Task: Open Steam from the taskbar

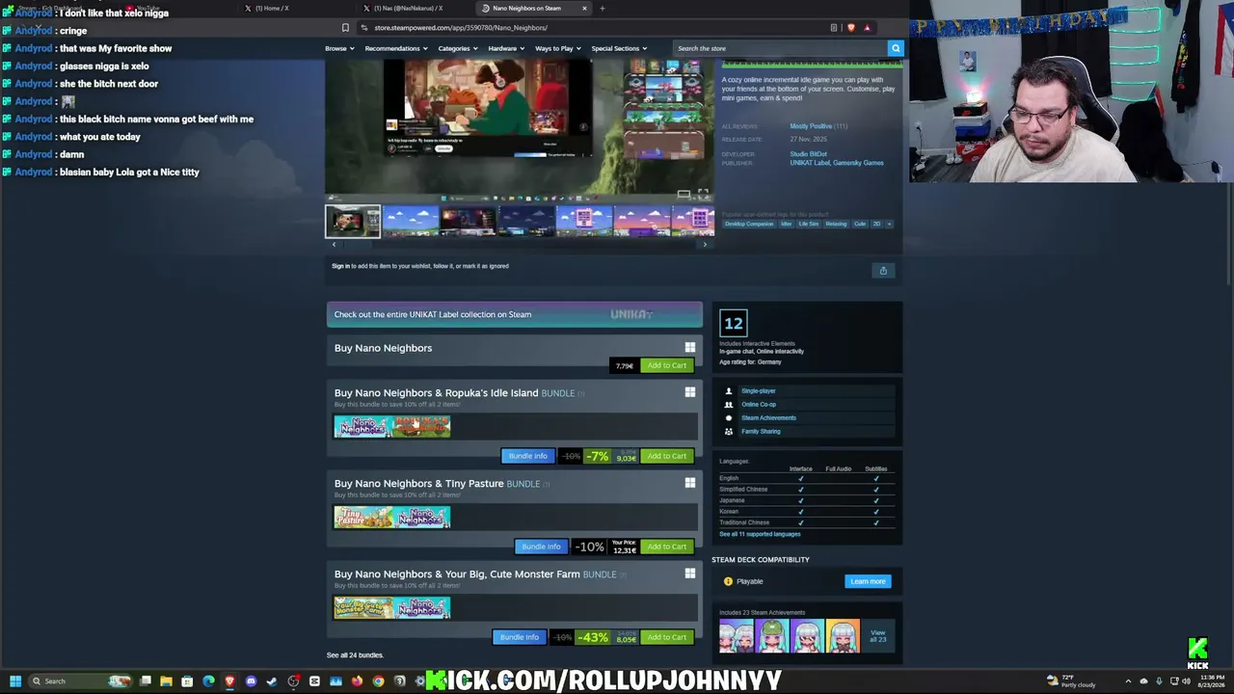Action: (272, 681)
